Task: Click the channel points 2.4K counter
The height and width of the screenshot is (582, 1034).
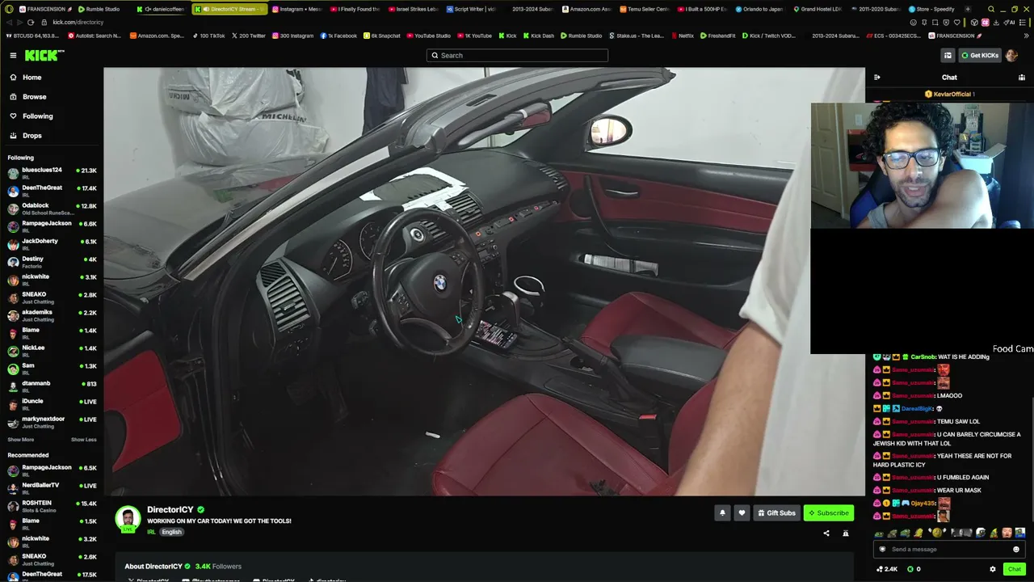Action: (887, 569)
